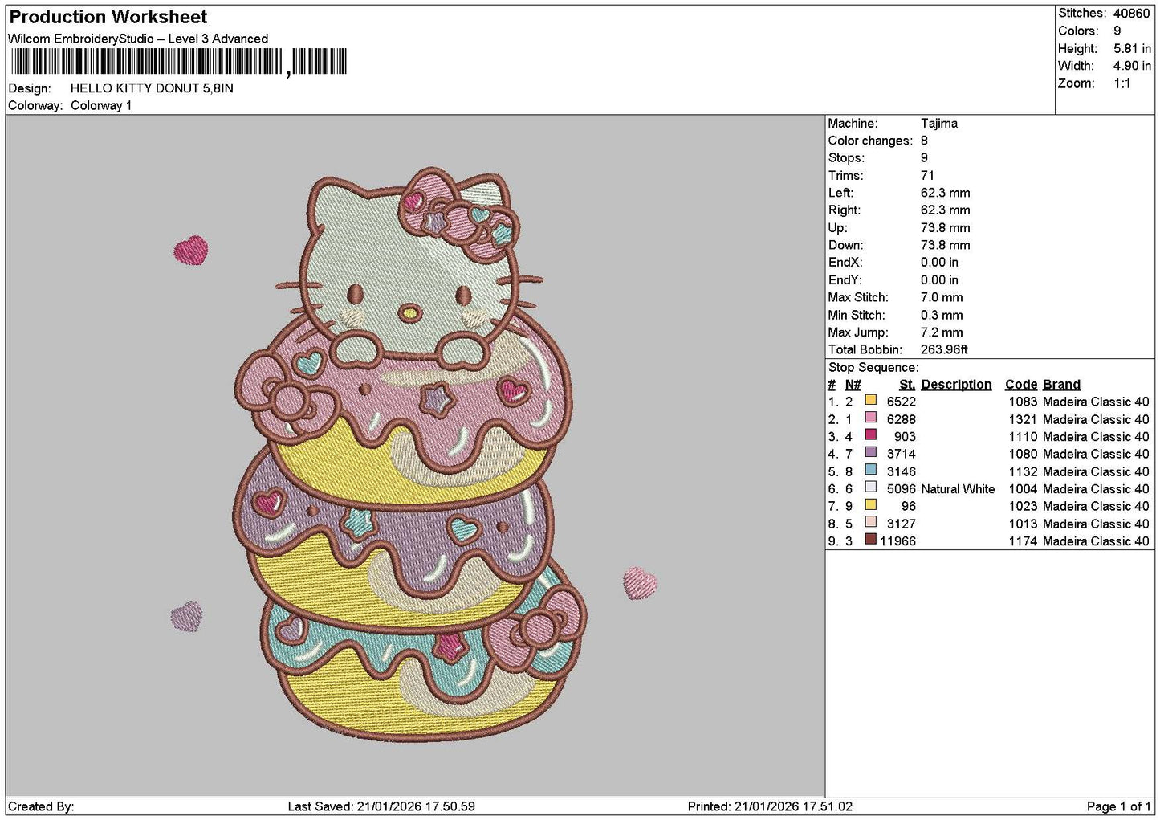
Task: Click the Colors value in the header
Action: click(1117, 31)
